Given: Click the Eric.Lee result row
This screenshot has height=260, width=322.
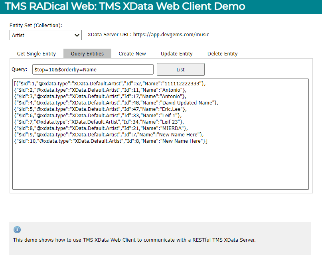Looking at the screenshot, I should (x=100, y=109).
